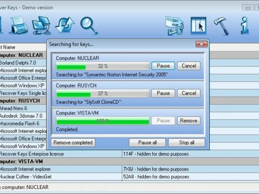The height and width of the screenshot is (194, 259).
Task: Click the info 'i' icon
Action: click(245, 26)
